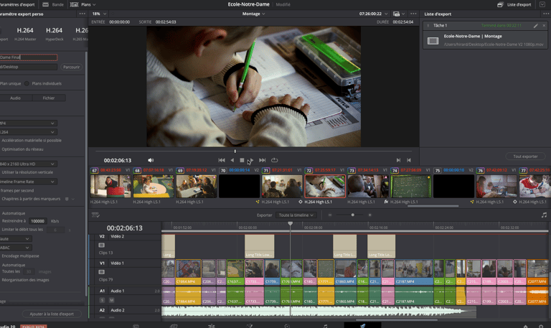The width and height of the screenshot is (551, 328).
Task: Jump to last frame button
Action: coord(262,160)
